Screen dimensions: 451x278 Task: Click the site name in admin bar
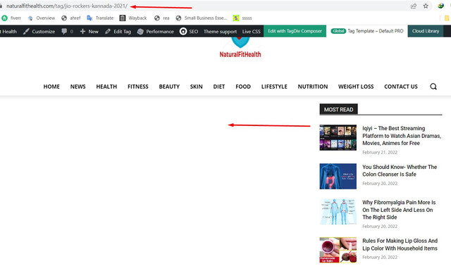[8, 31]
